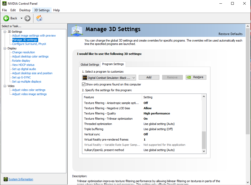
Task: Click the Remove button
Action: click(172, 77)
